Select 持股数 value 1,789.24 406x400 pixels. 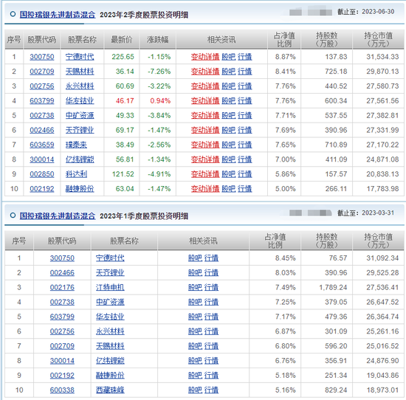pos(333,287)
